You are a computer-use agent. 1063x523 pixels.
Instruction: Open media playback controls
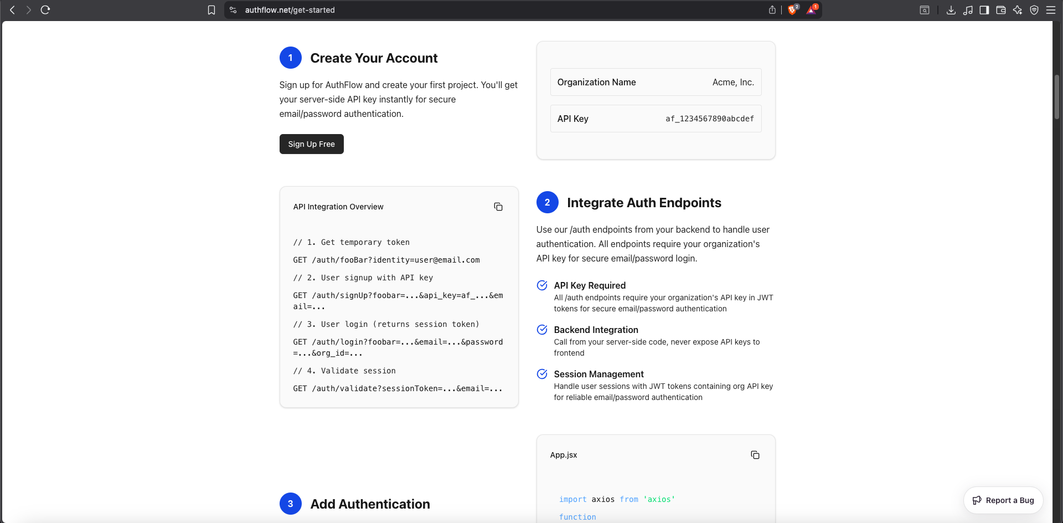click(x=968, y=10)
